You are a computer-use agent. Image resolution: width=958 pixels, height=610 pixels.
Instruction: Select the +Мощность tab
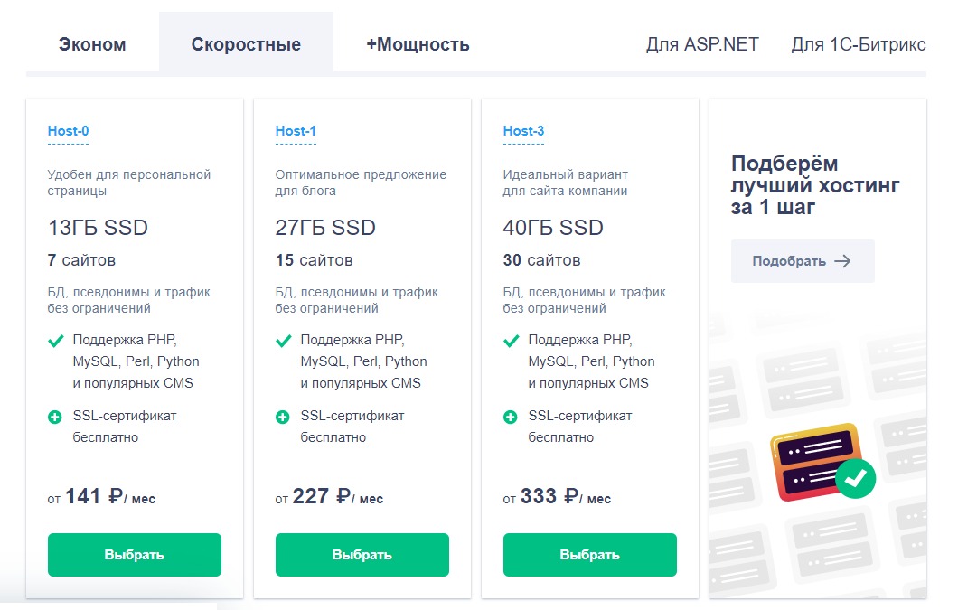pos(418,44)
